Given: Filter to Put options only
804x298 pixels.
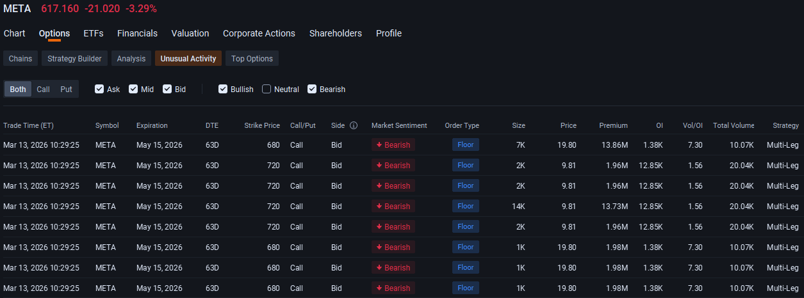Looking at the screenshot, I should point(67,89).
